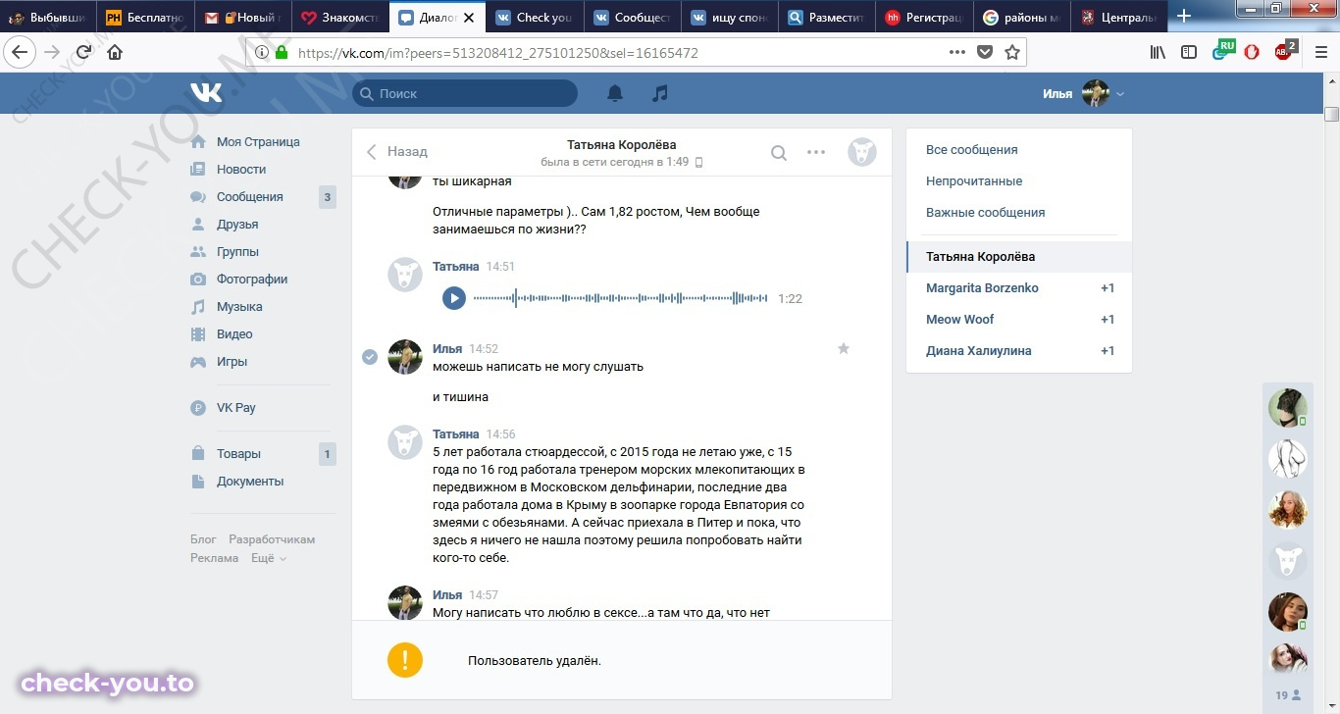Viewport: 1340px width, 714px height.
Task: Seek within the voice message waveform
Action: pos(620,298)
